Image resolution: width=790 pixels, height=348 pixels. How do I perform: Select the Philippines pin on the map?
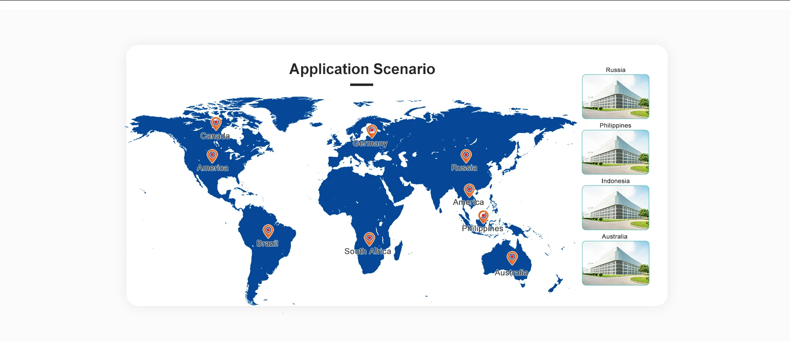[x=483, y=216]
